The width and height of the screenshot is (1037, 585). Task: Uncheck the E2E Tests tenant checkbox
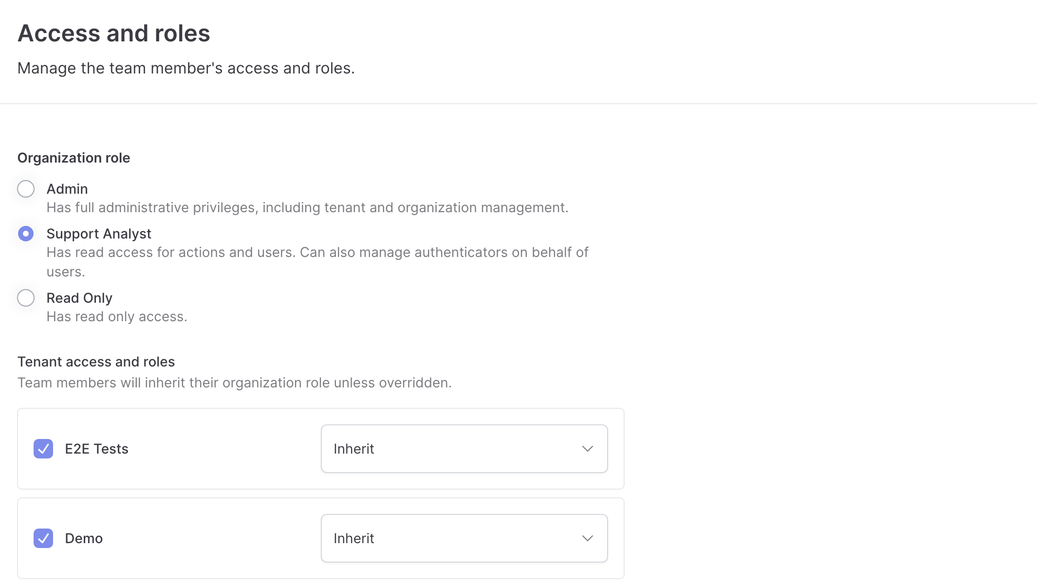(x=43, y=449)
